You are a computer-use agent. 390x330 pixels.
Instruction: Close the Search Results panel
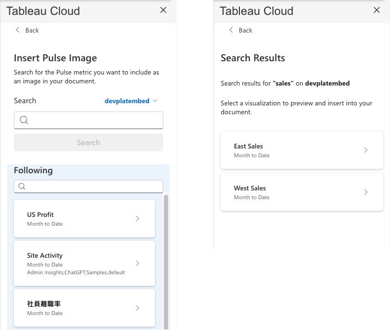tap(377, 10)
